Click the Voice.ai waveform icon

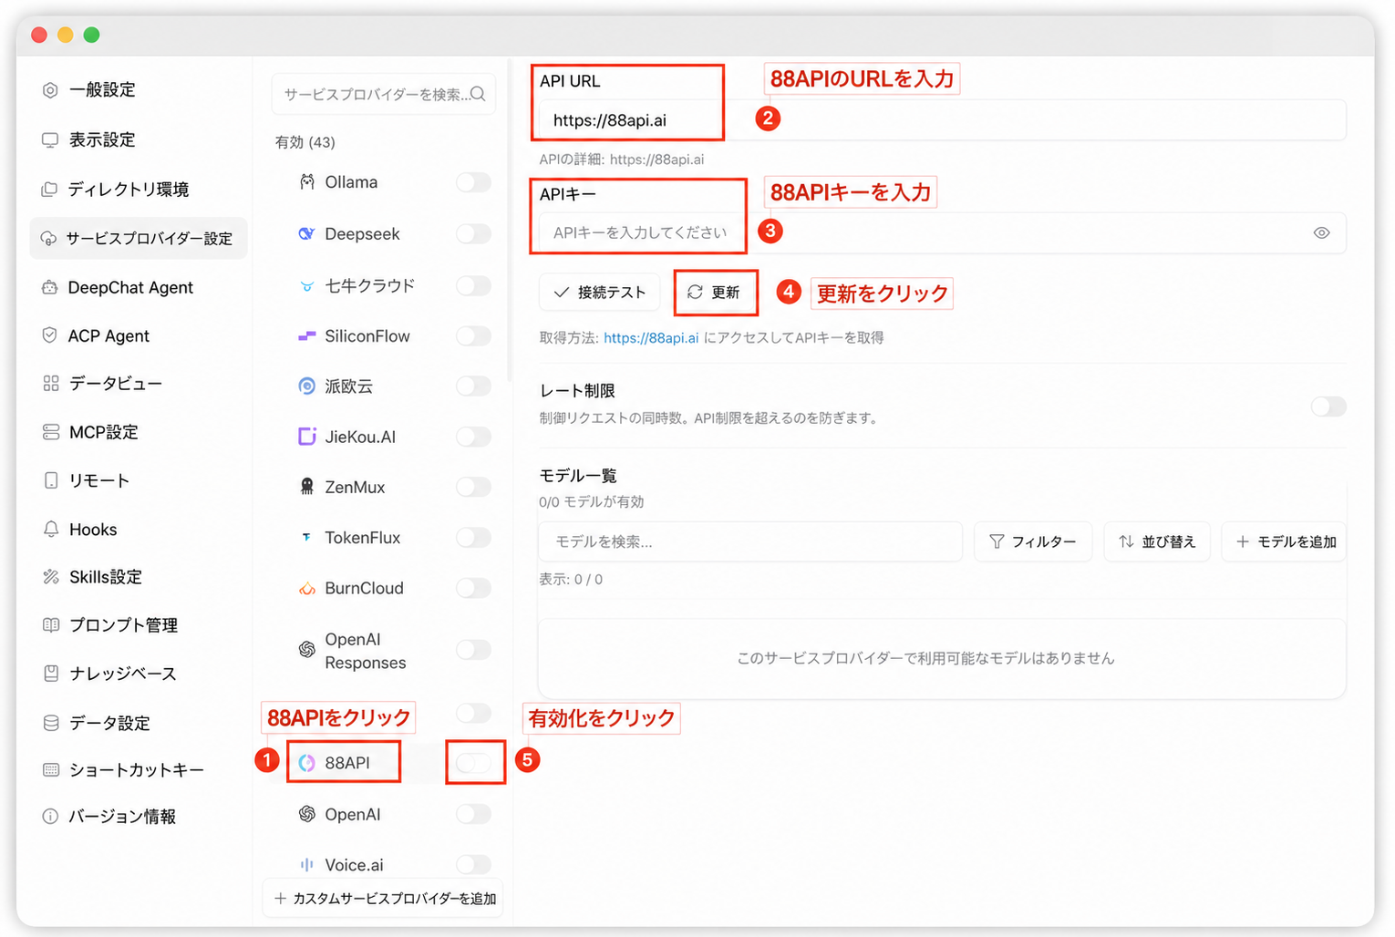(307, 864)
